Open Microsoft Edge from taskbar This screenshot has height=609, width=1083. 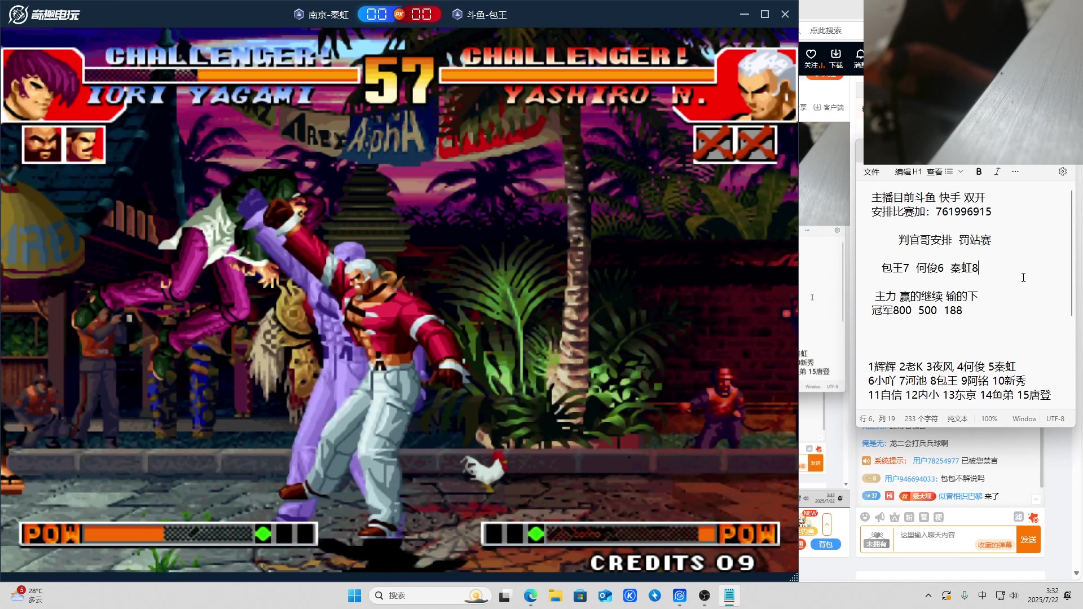(x=530, y=595)
